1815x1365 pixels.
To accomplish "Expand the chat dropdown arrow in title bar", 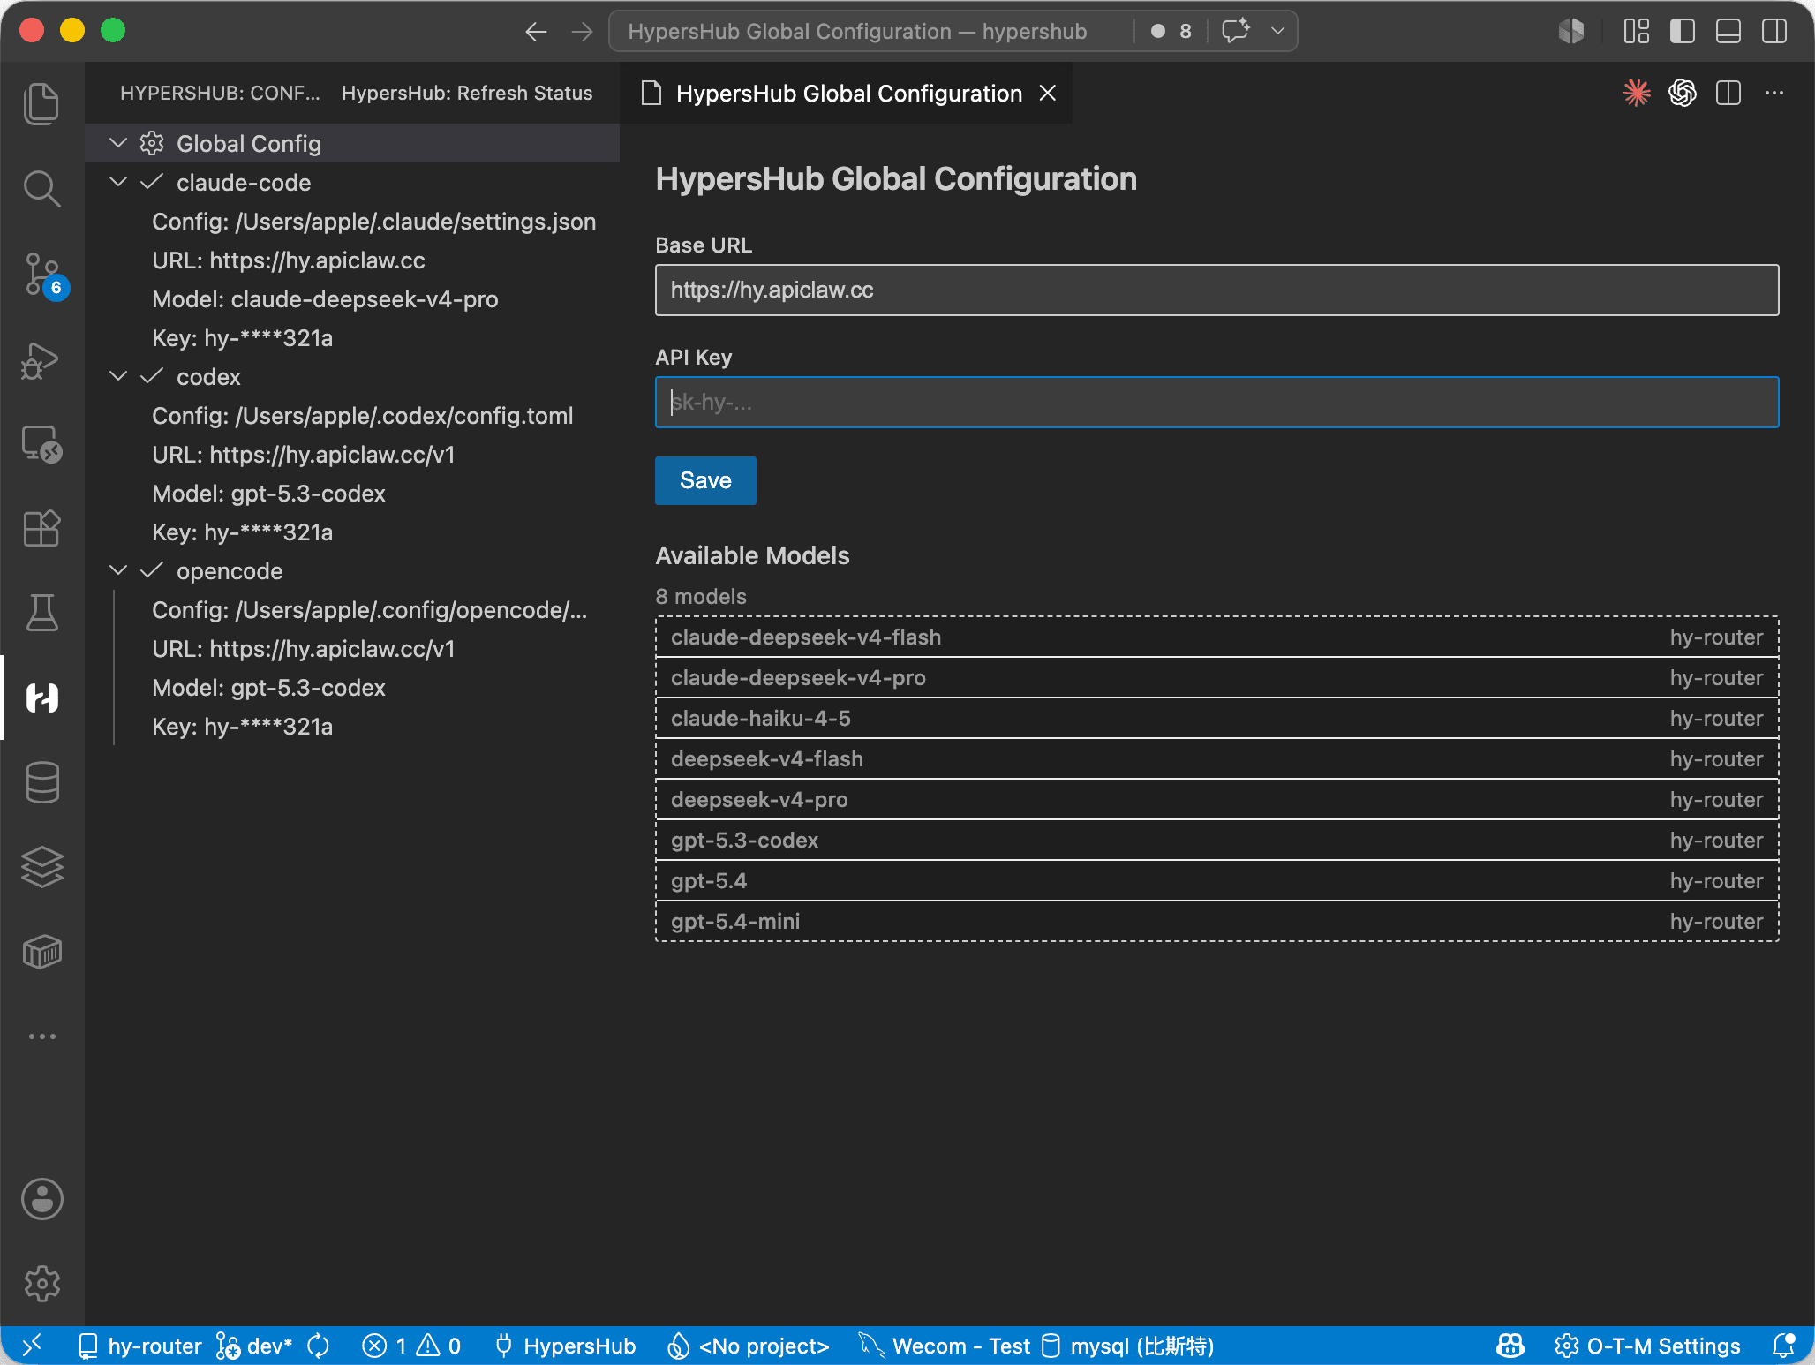I will tap(1277, 31).
